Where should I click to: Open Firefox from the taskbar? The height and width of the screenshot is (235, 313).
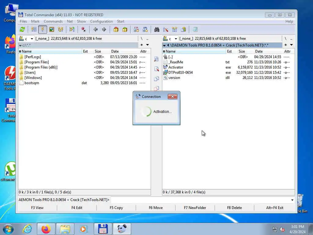pos(46,229)
